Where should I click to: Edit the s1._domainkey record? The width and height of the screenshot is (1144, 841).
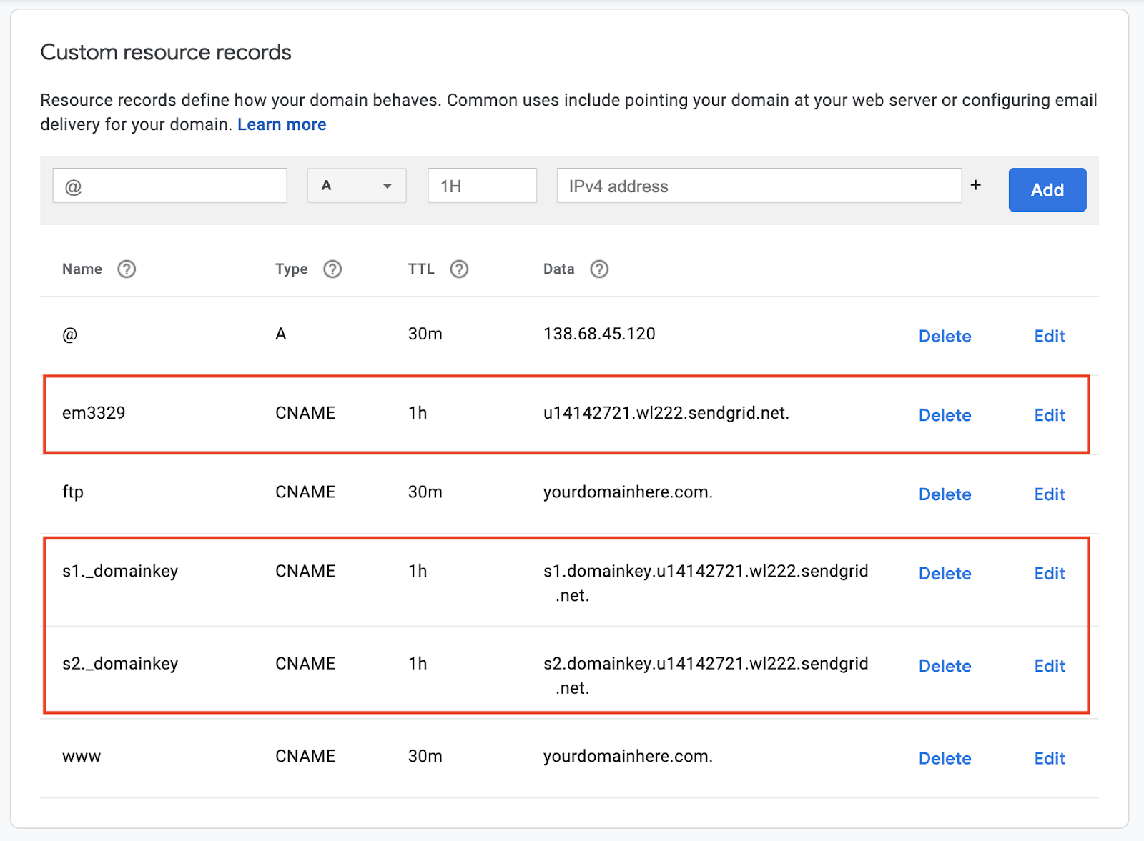point(1050,573)
